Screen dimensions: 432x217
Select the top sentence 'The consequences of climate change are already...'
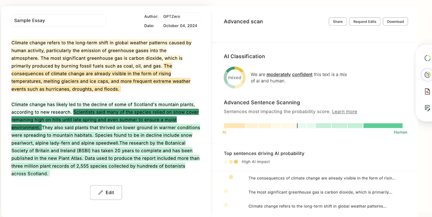322,178
